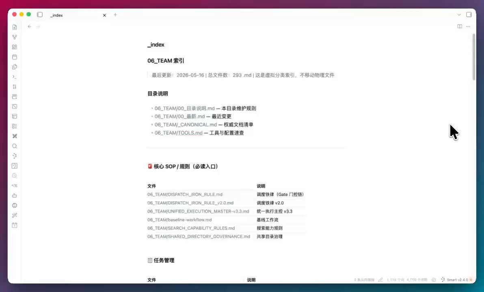Click cell 调度铁律 v2.0
Screen dimensions: 484x292
click(270, 203)
